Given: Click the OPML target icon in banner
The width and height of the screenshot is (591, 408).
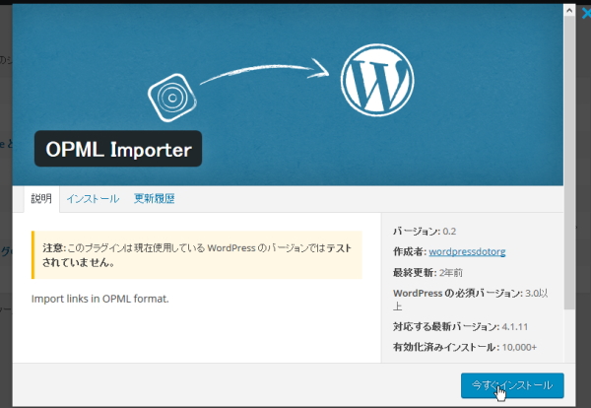Looking at the screenshot, I should (x=172, y=98).
